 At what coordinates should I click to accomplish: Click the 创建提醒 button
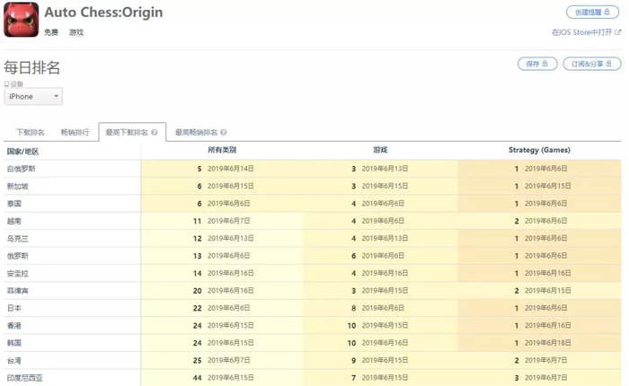592,12
